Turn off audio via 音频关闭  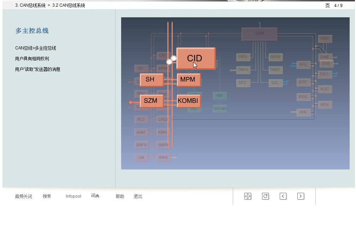23,196
